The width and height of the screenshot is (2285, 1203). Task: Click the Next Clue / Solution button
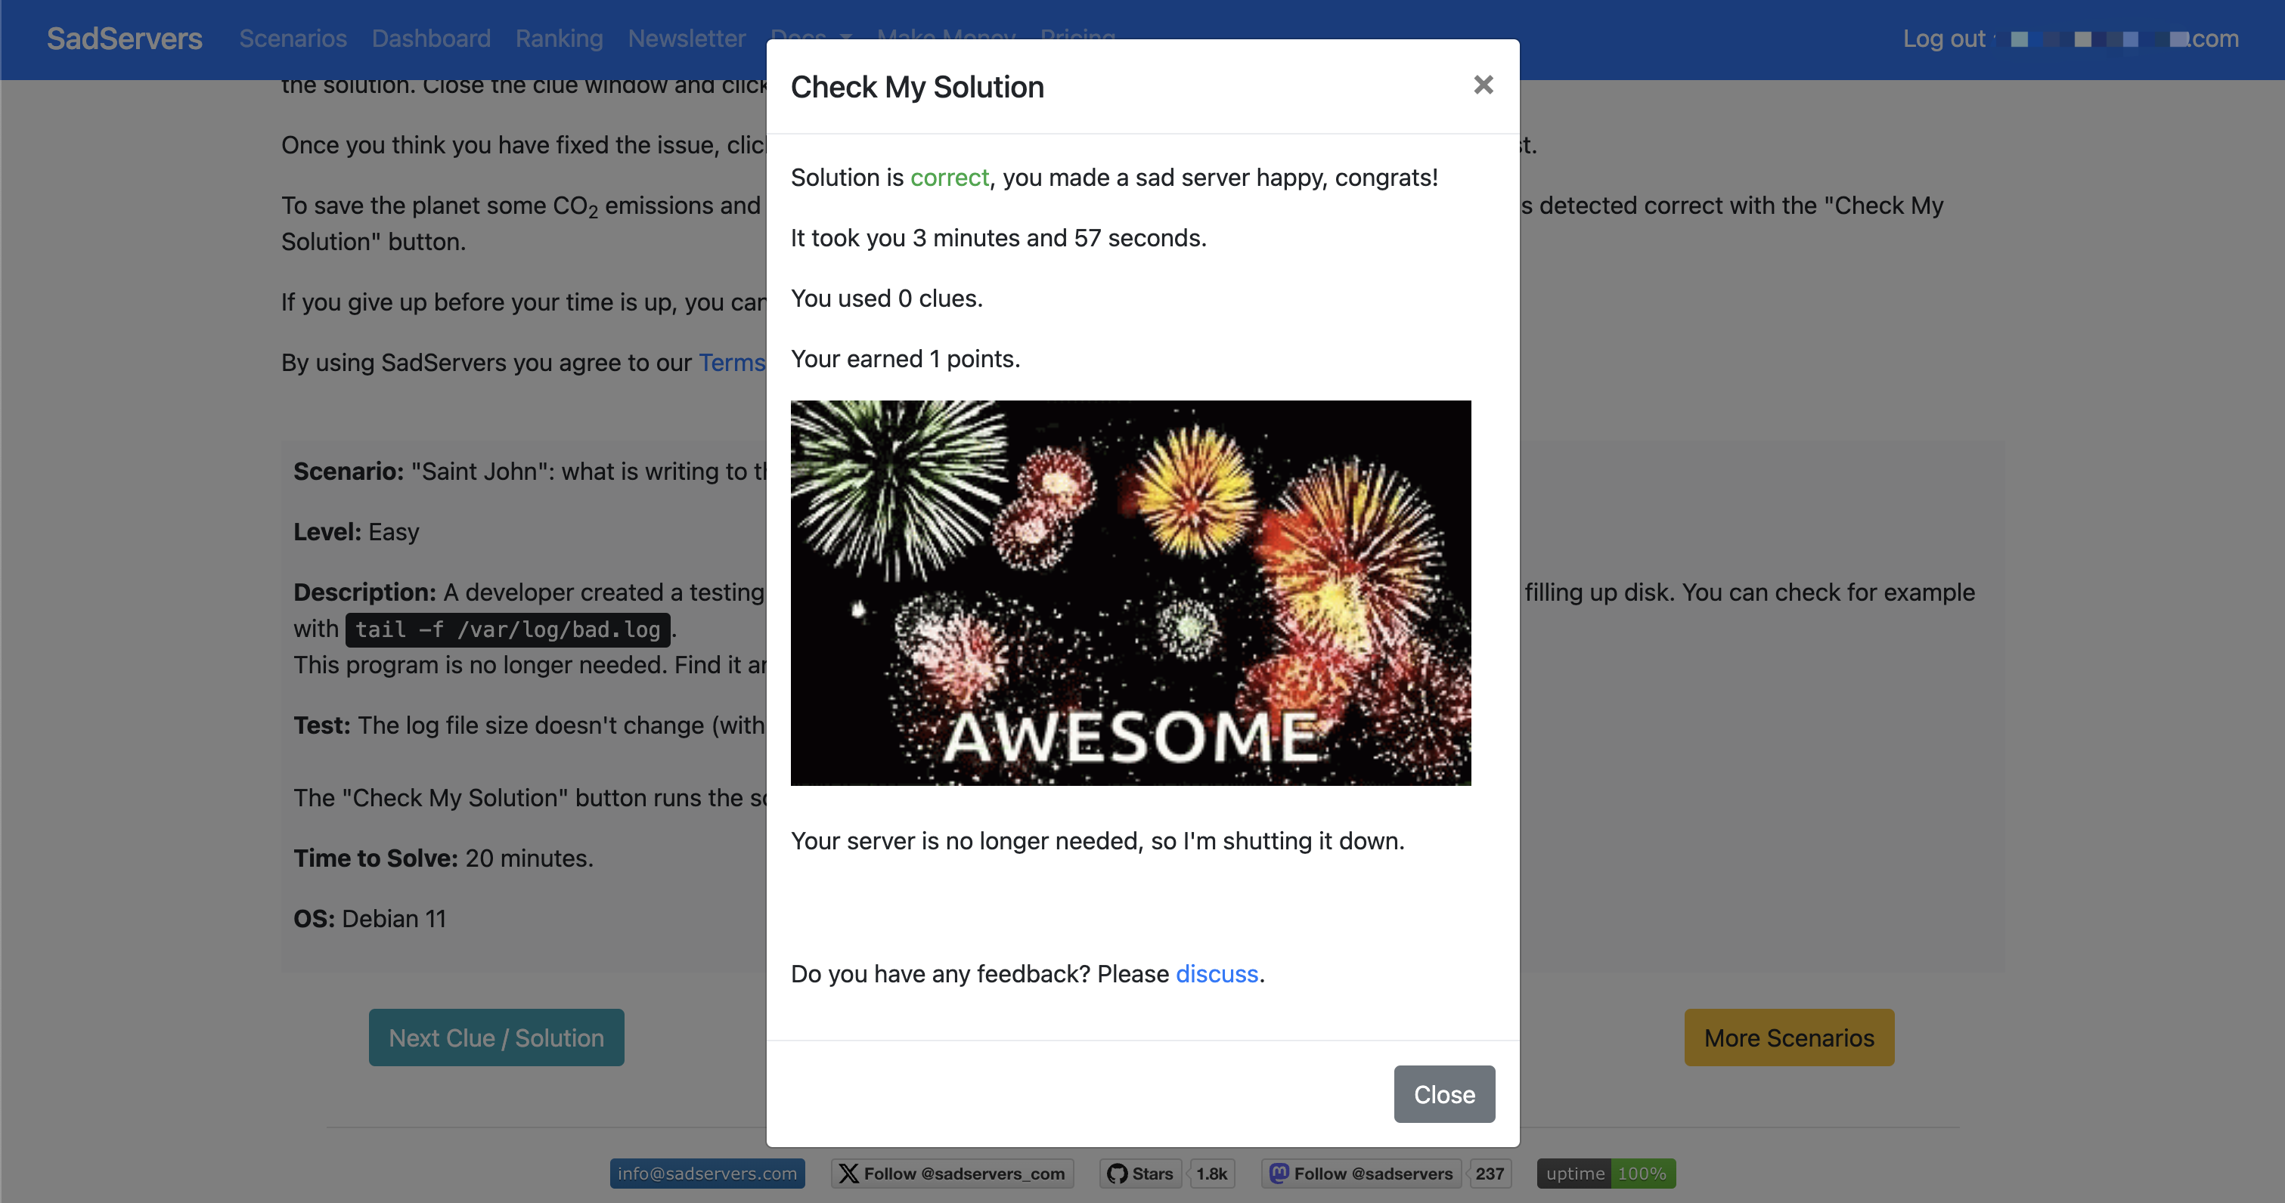pyautogui.click(x=496, y=1038)
